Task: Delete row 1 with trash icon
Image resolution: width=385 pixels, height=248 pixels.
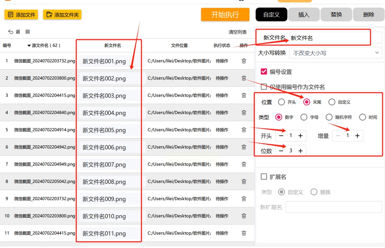Action: pos(244,61)
